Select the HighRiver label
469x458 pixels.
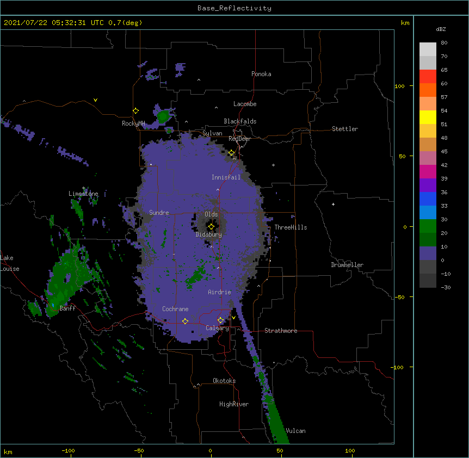[234, 404]
